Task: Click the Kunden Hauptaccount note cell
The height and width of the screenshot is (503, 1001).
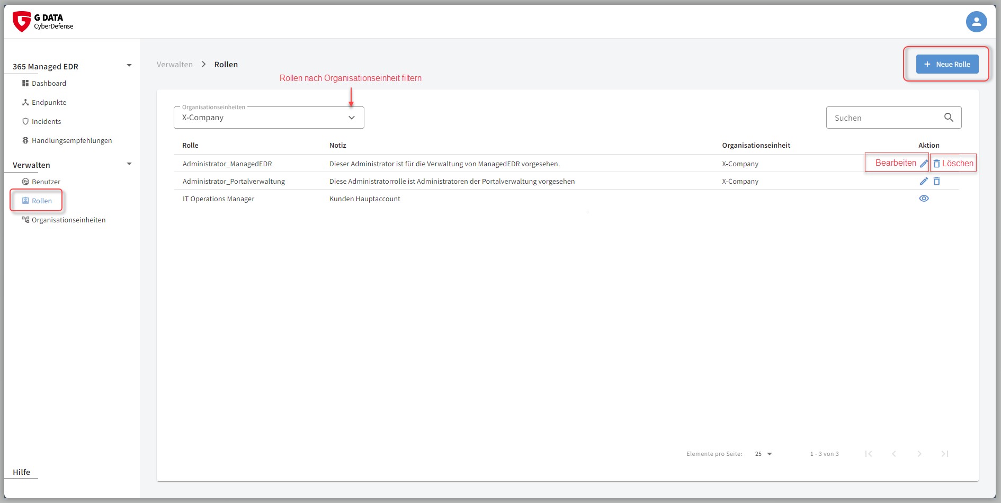Action: point(365,199)
